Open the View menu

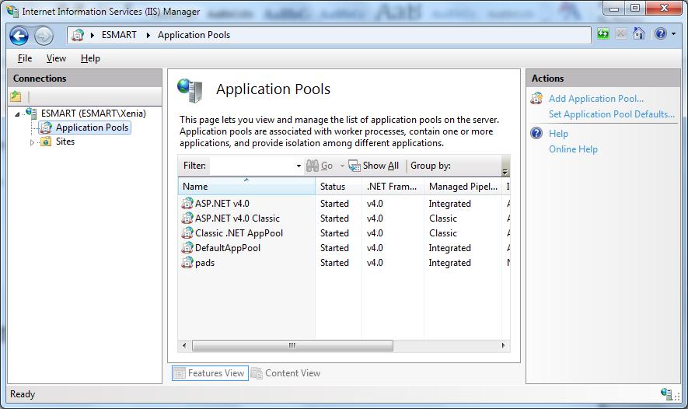[x=56, y=58]
